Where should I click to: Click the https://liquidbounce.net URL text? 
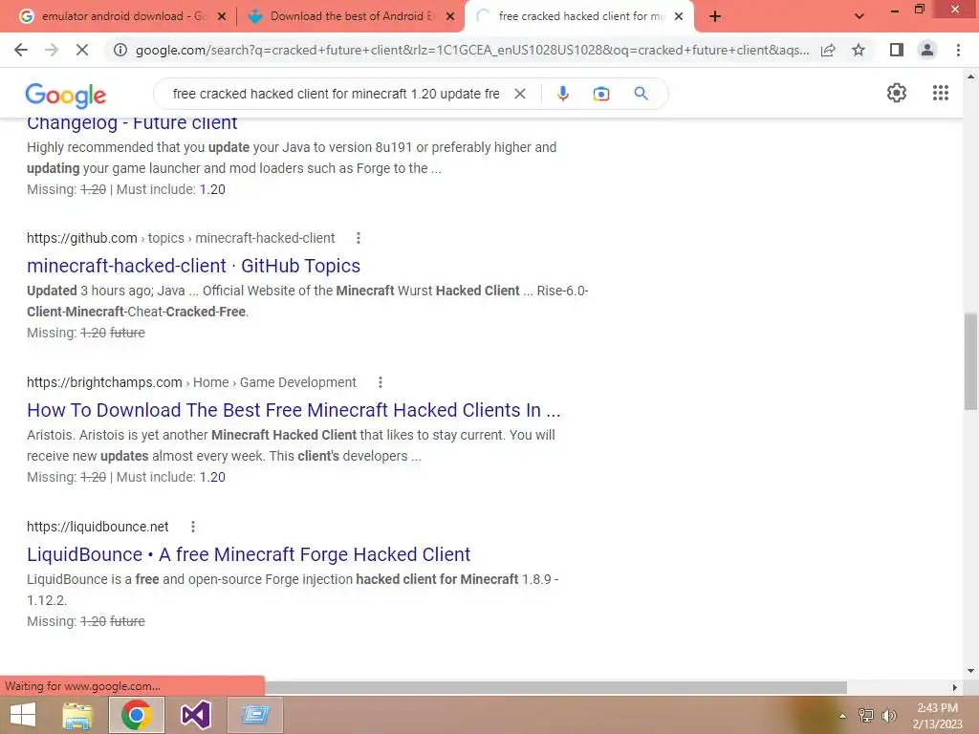98,527
